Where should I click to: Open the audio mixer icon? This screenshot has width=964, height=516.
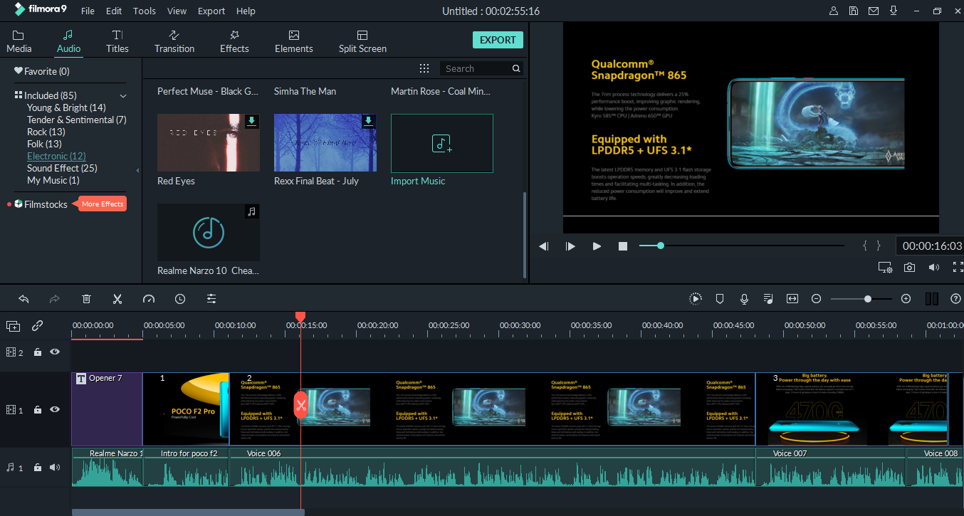pyautogui.click(x=768, y=299)
